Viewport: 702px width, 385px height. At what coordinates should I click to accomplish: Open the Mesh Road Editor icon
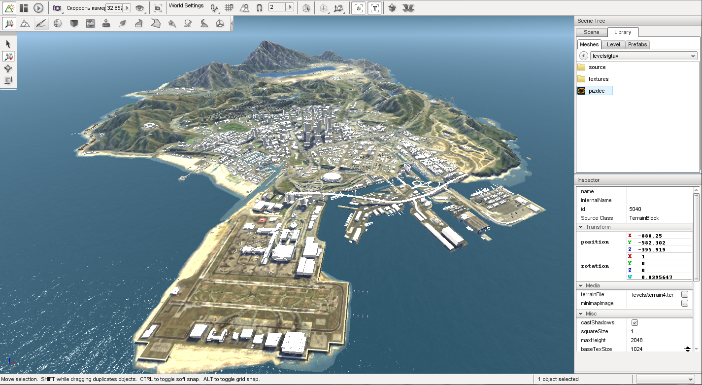[139, 23]
